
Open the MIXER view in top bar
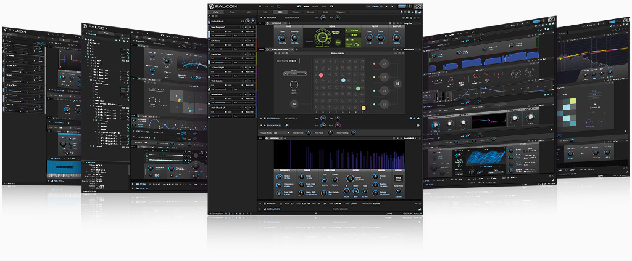pos(315,6)
